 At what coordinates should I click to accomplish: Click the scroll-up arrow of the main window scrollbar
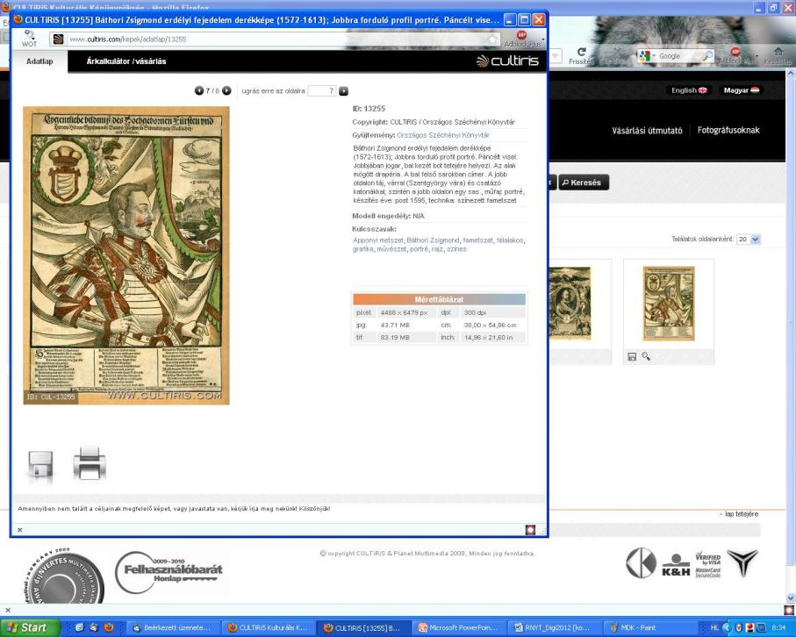click(x=791, y=74)
